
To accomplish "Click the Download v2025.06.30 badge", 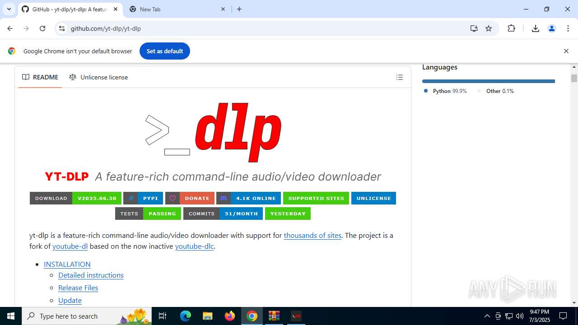I will pyautogui.click(x=75, y=198).
